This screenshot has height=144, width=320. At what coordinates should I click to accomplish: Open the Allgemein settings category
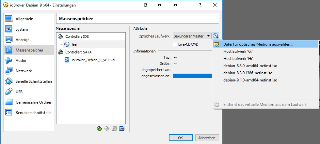tap(29, 19)
